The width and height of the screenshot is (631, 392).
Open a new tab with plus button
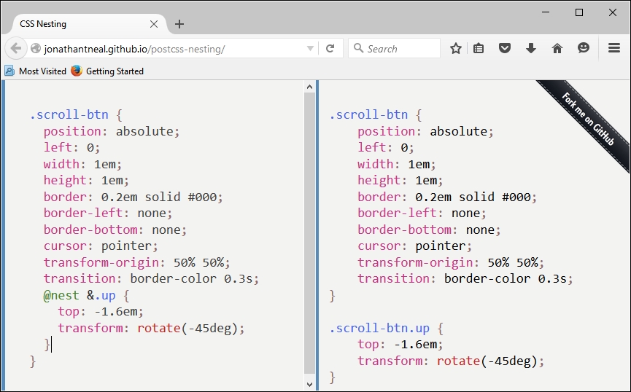pos(179,23)
